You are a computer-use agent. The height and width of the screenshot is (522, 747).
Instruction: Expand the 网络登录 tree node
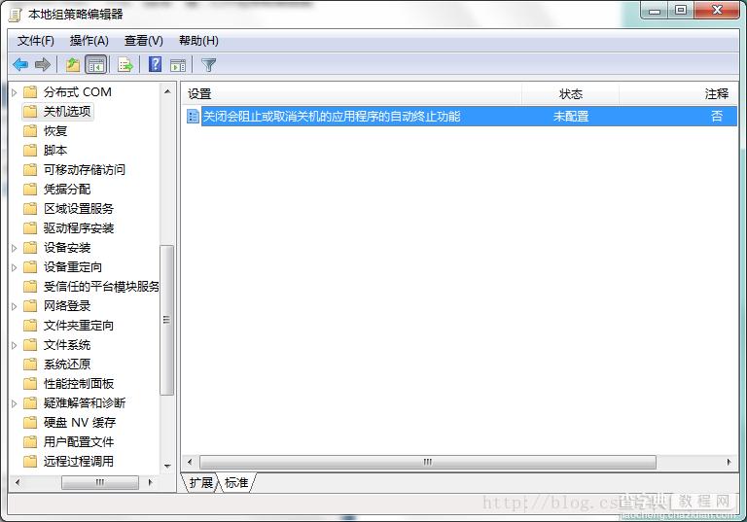point(15,306)
